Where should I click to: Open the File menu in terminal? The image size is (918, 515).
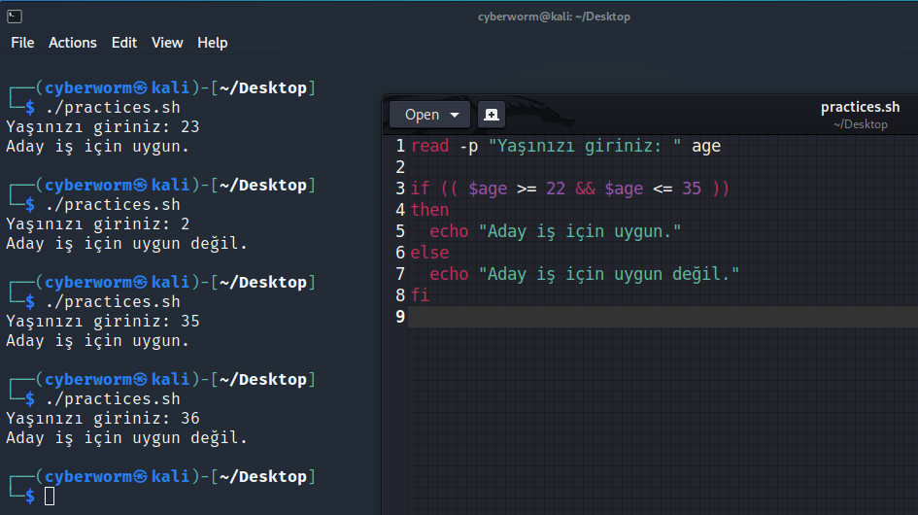click(x=22, y=43)
